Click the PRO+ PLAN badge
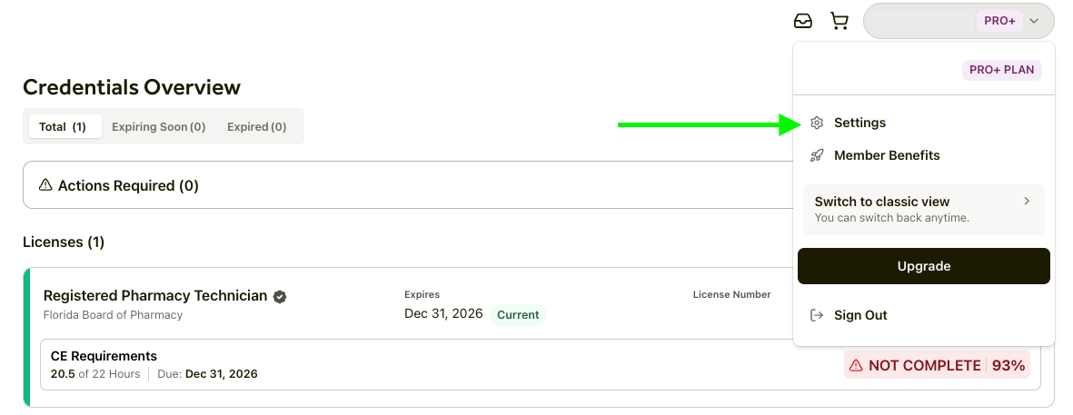The image size is (1073, 415). [1003, 70]
